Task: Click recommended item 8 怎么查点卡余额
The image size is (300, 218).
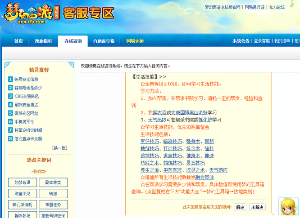Action: click(28, 138)
